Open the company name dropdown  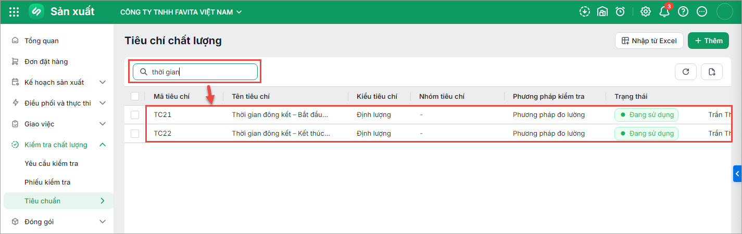(x=181, y=11)
